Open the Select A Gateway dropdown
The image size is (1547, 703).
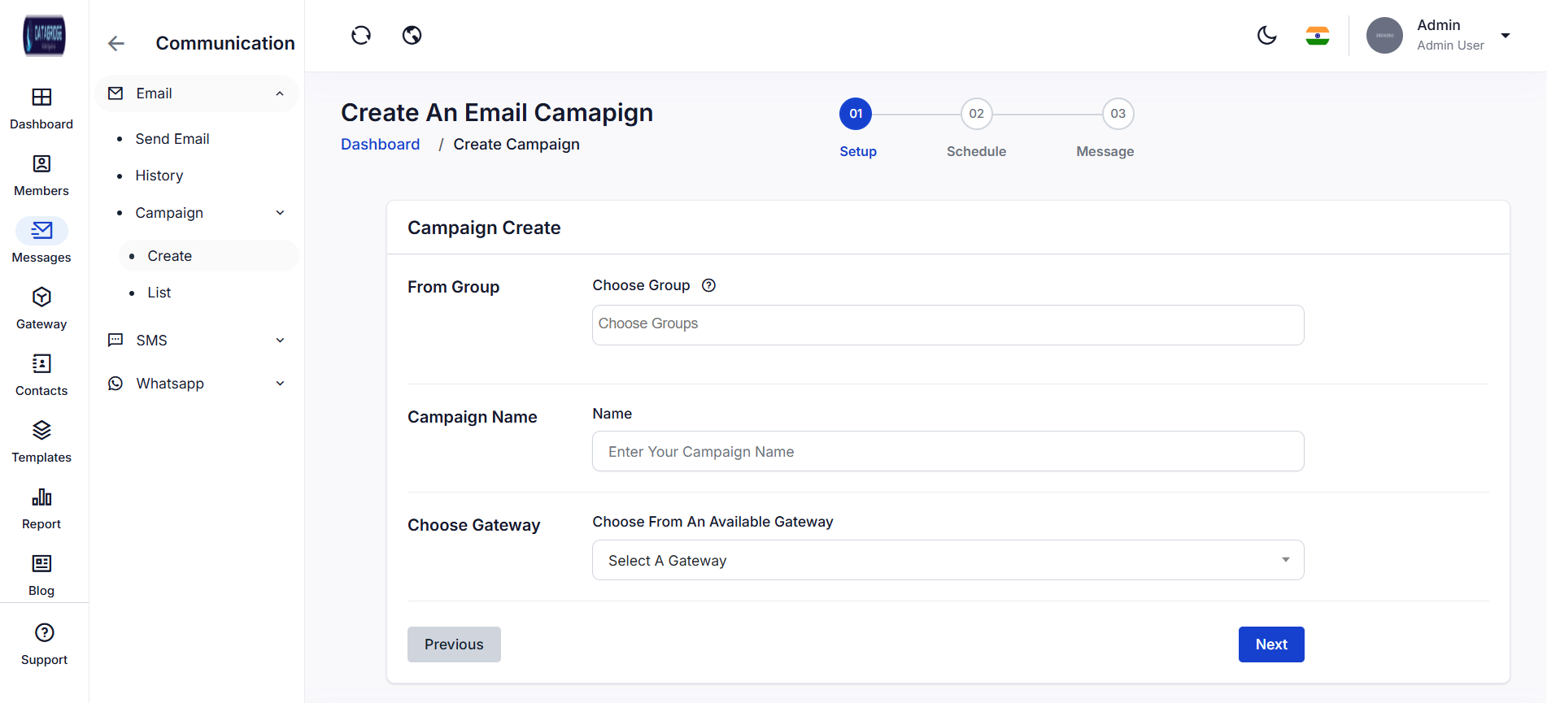pos(948,561)
